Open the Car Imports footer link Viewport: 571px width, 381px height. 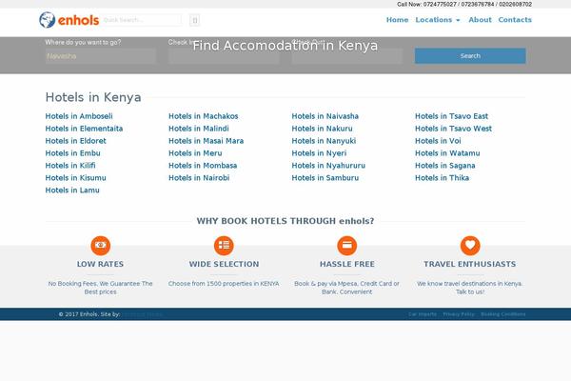pyautogui.click(x=423, y=314)
